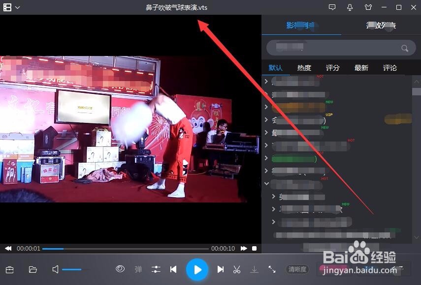
Task: Switch to the 最新 sort tab
Action: (x=361, y=68)
